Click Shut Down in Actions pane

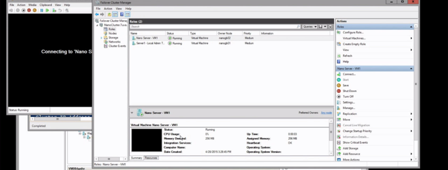point(349,91)
